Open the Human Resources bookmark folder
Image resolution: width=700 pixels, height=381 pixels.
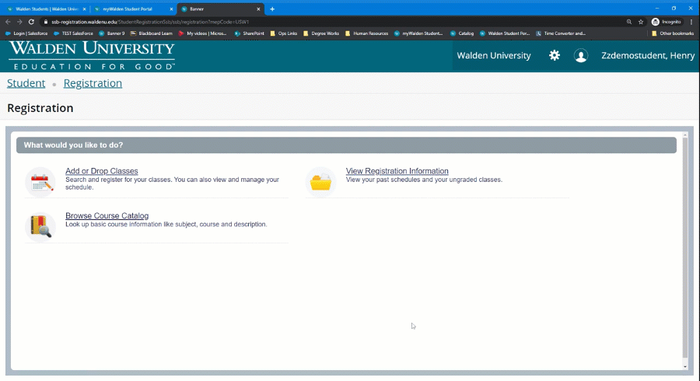(366, 33)
